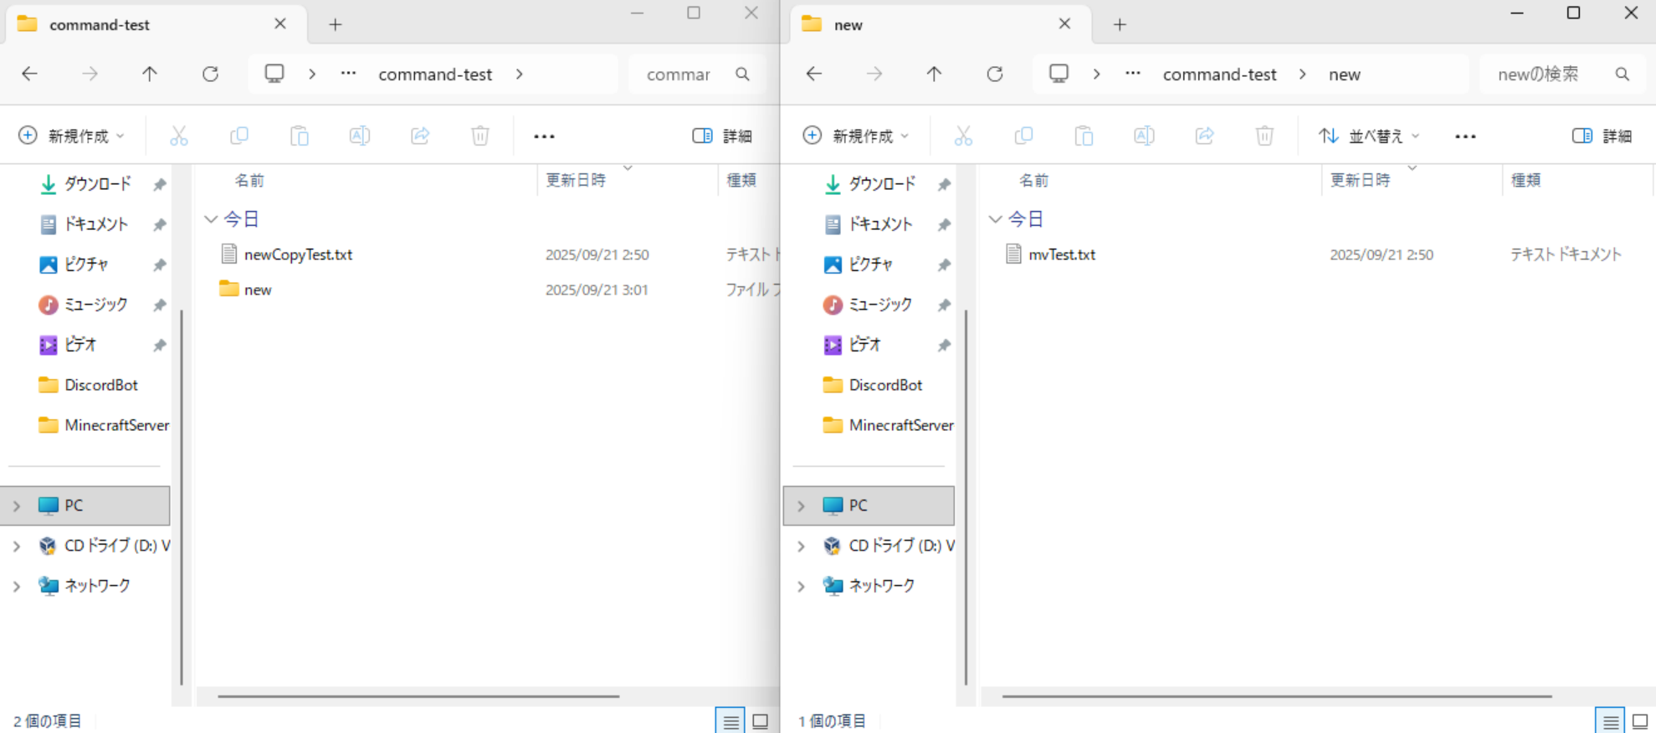Click the rename icon in command-test window
1656x733 pixels.
click(360, 136)
